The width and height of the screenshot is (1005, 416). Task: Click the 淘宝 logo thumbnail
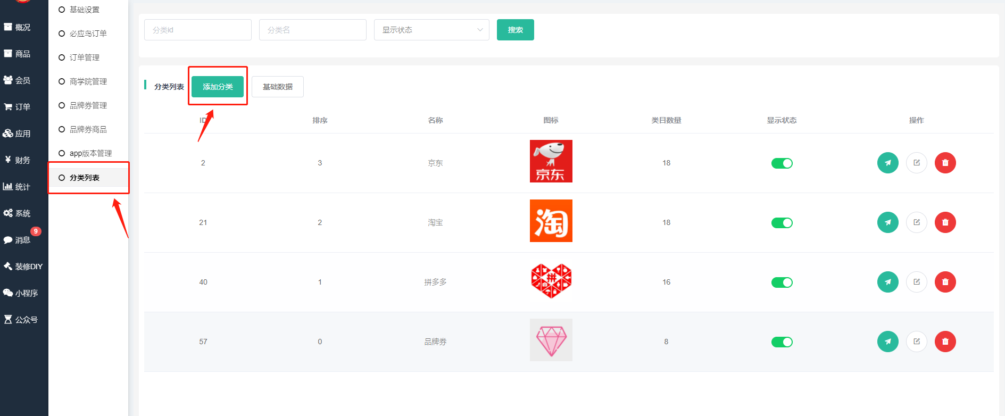(x=551, y=221)
